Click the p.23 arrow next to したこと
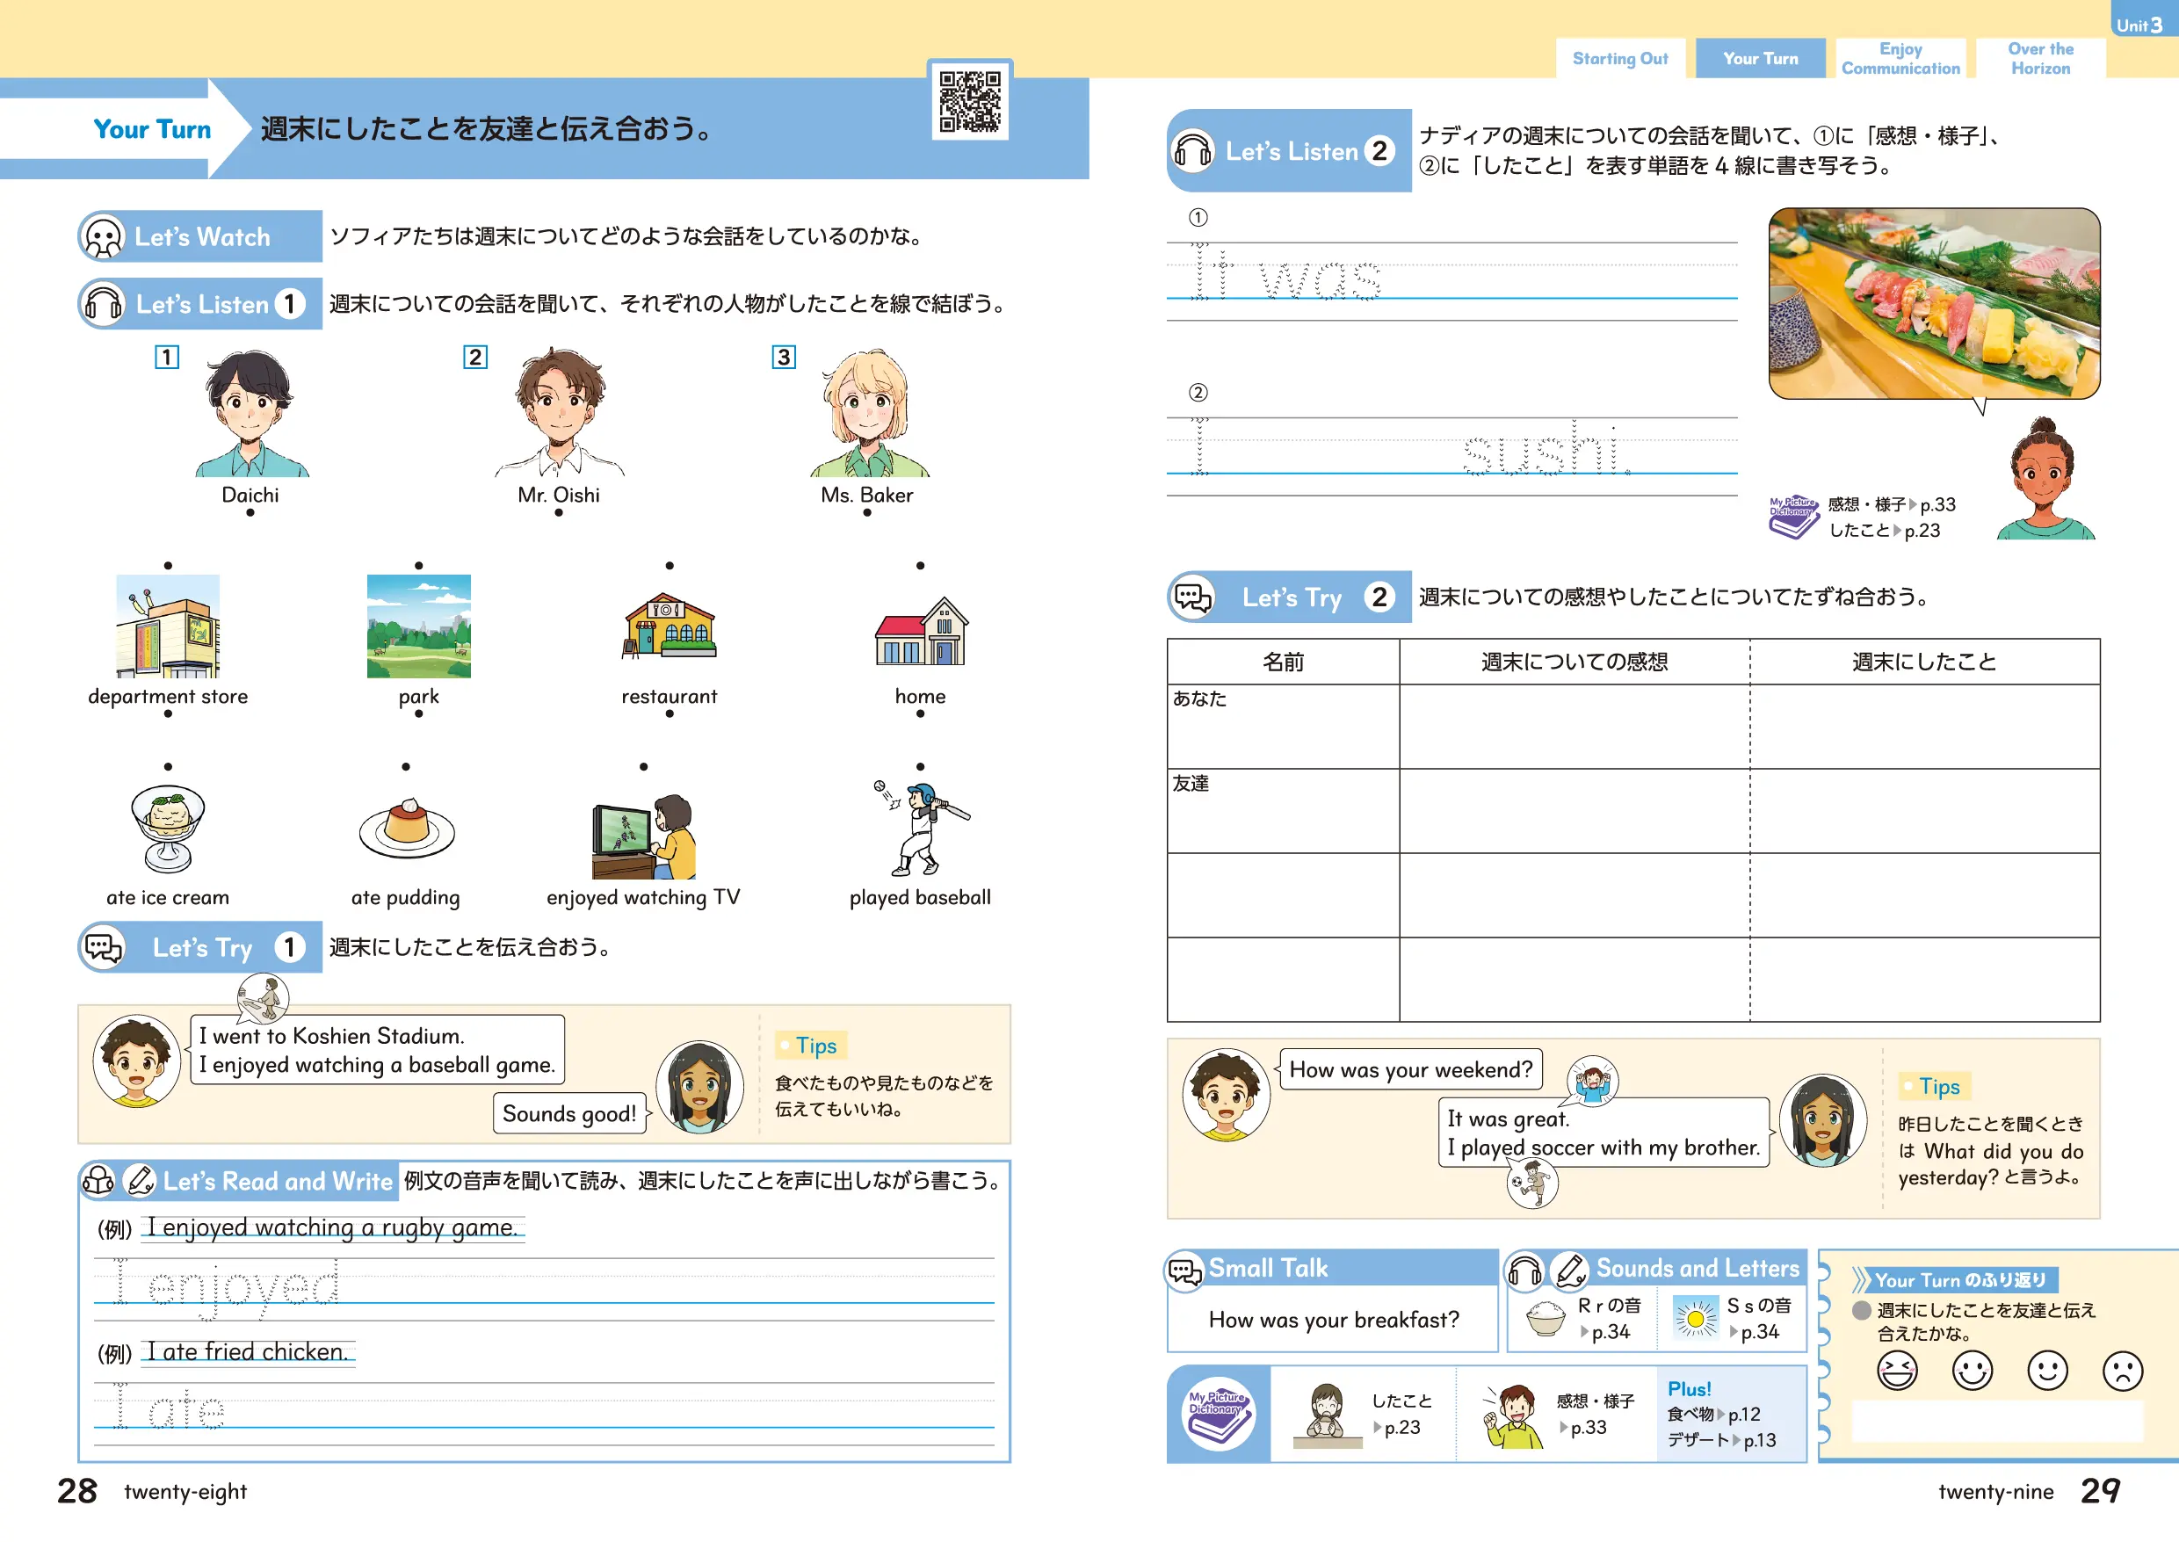This screenshot has width=2179, height=1542. [1898, 531]
